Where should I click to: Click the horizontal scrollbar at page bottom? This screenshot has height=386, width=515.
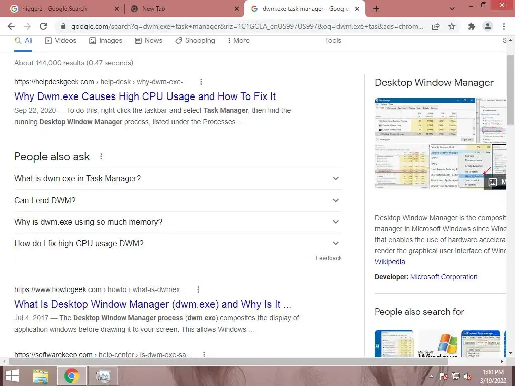coord(228,361)
